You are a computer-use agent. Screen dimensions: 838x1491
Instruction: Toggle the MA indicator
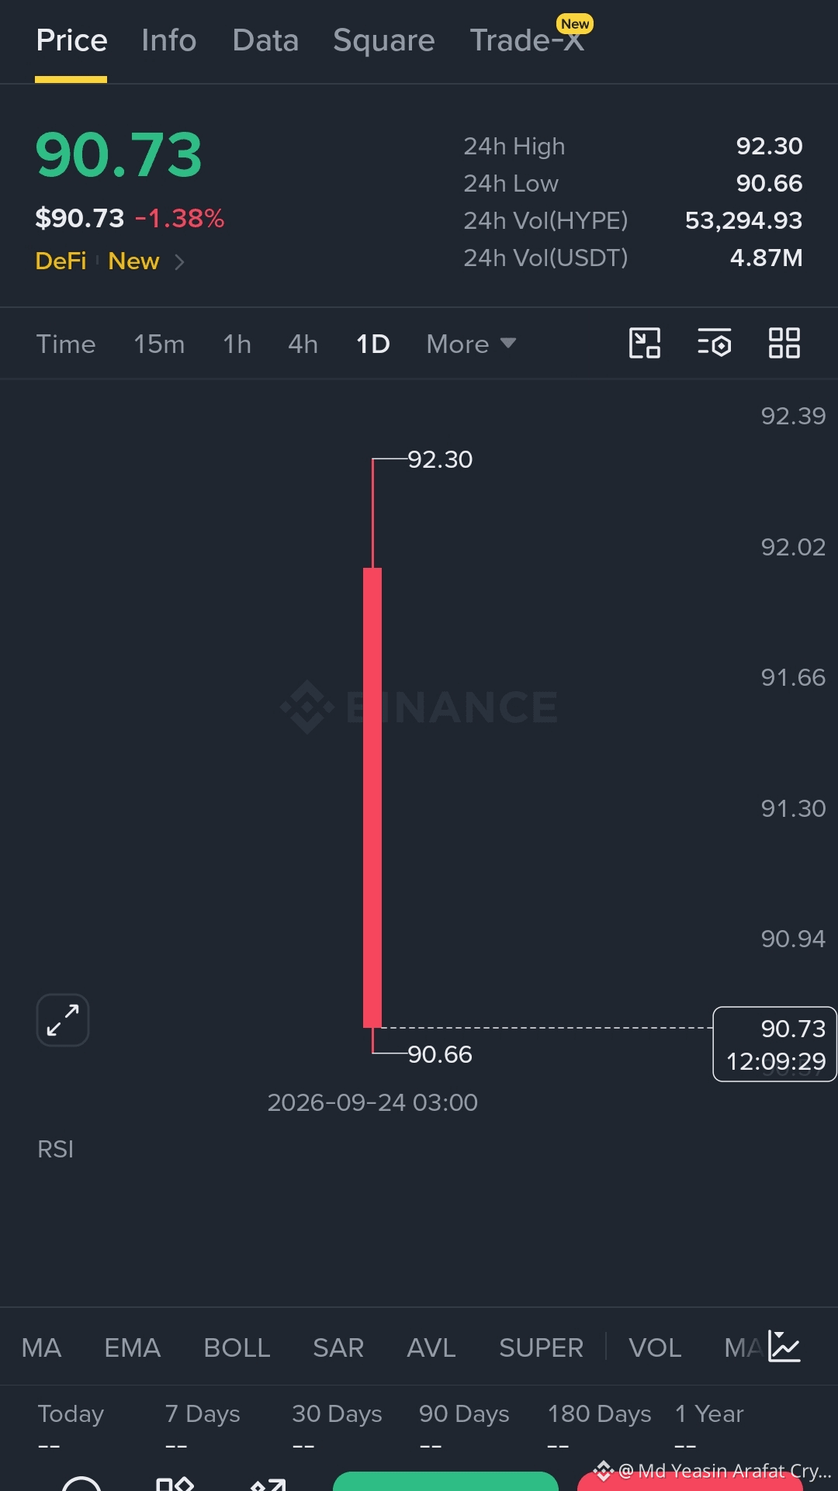pos(41,1348)
